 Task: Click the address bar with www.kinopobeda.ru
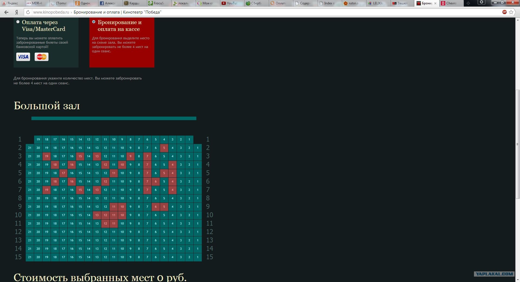[265, 12]
